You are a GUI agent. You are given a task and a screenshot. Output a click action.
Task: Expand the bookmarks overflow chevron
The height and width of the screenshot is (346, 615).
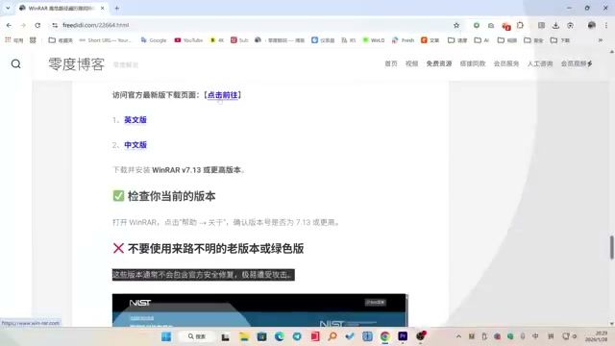click(x=601, y=40)
